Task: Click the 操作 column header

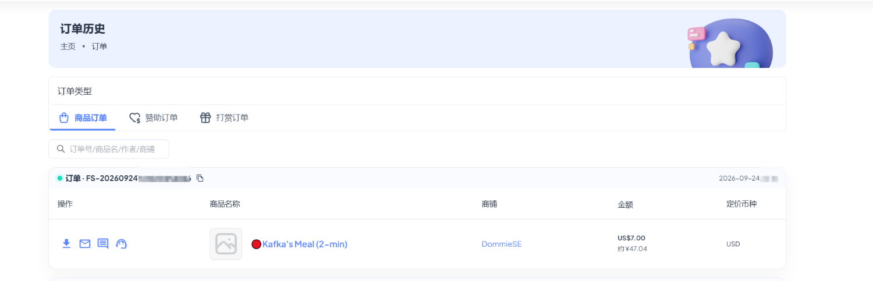Action: (x=65, y=204)
